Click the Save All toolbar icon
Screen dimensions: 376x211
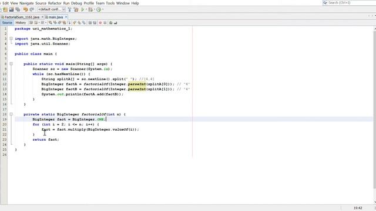pyautogui.click(x=18, y=9)
